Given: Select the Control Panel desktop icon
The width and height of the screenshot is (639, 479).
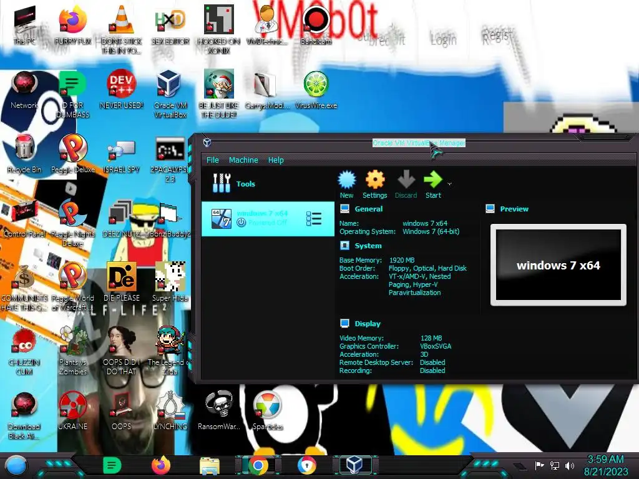Looking at the screenshot, I should click(x=24, y=218).
